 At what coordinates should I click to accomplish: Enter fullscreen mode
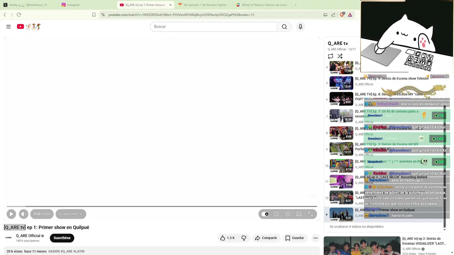click(310, 214)
